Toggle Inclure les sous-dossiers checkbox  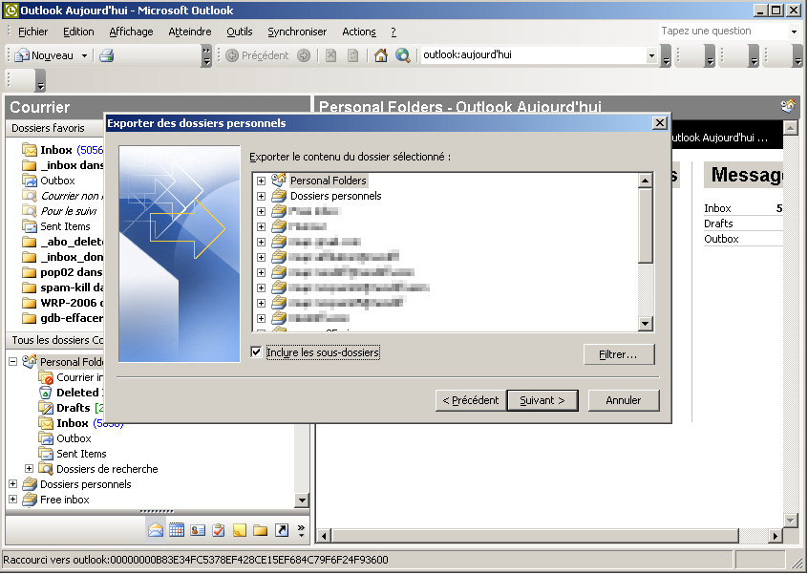tap(256, 351)
